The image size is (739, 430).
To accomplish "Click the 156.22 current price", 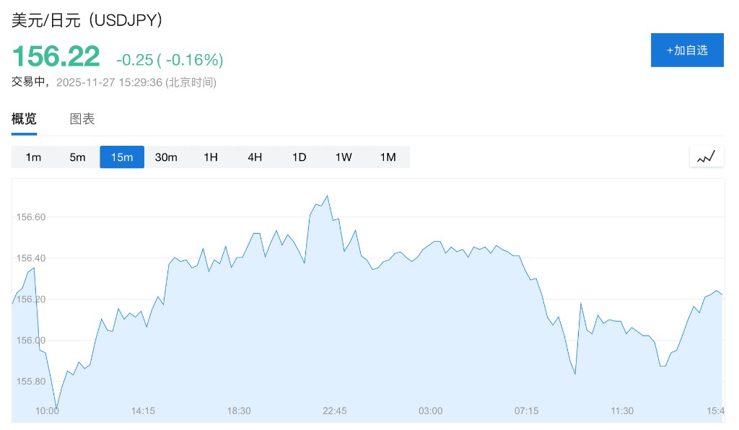I will pyautogui.click(x=56, y=56).
